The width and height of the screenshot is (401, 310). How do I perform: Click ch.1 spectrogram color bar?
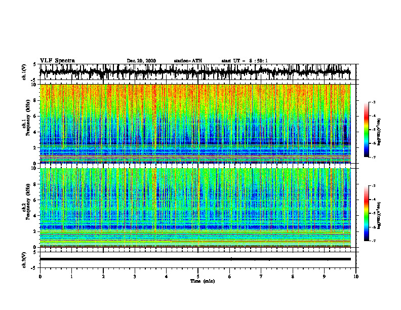(x=366, y=130)
